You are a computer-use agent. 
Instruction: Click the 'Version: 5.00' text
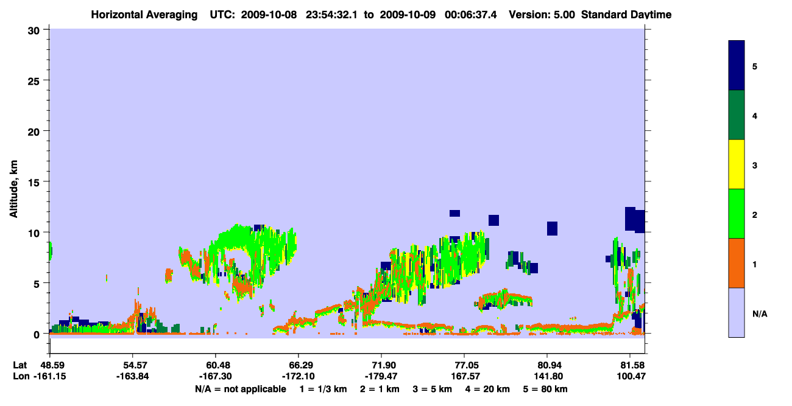(x=542, y=15)
